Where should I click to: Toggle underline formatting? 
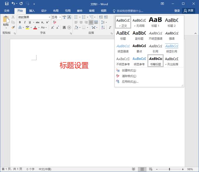click(30, 22)
